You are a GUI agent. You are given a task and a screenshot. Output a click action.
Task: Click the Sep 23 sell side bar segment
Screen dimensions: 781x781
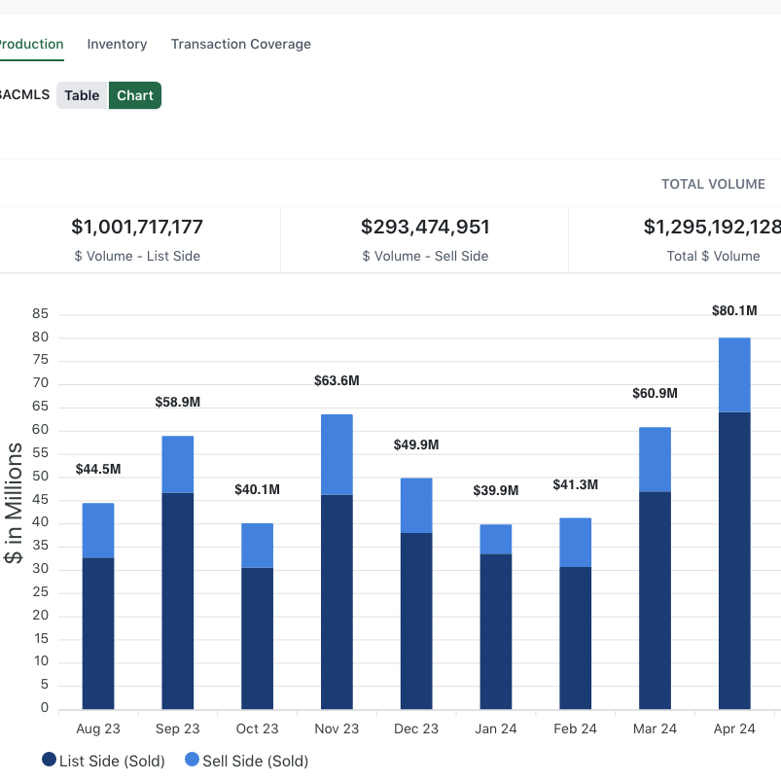178,465
